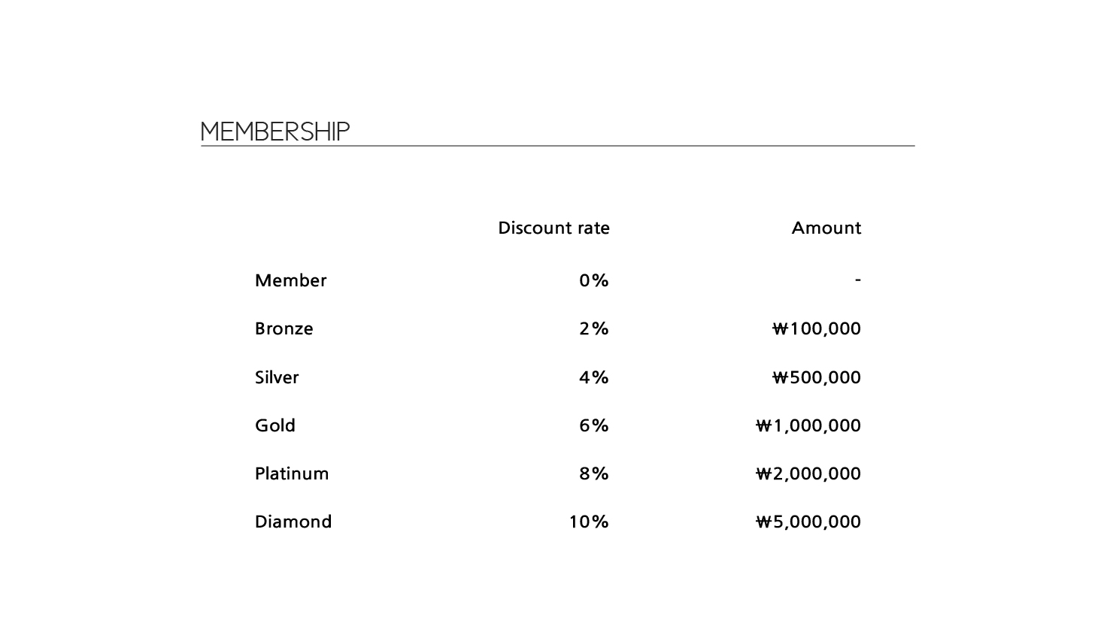Click the Diamond tier label
The image size is (1116, 620).
click(293, 522)
